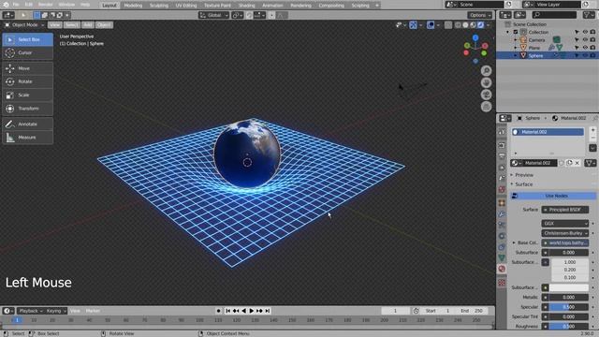Click the pan view hand gizmo
Screen dimensions: 599x337
click(486, 83)
